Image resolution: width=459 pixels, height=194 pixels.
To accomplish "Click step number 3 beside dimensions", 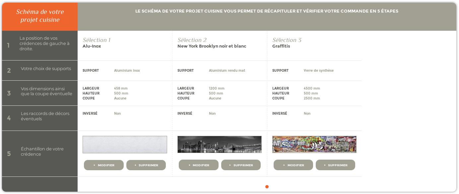I will (9, 93).
